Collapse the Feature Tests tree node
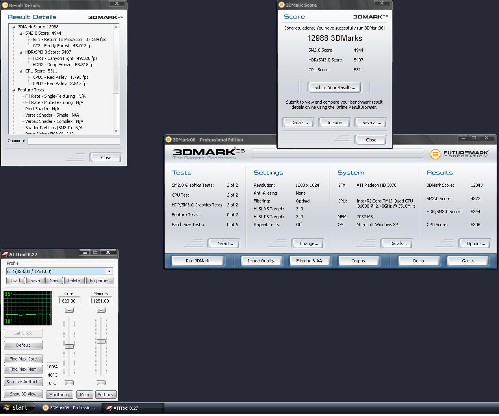 tap(14, 90)
